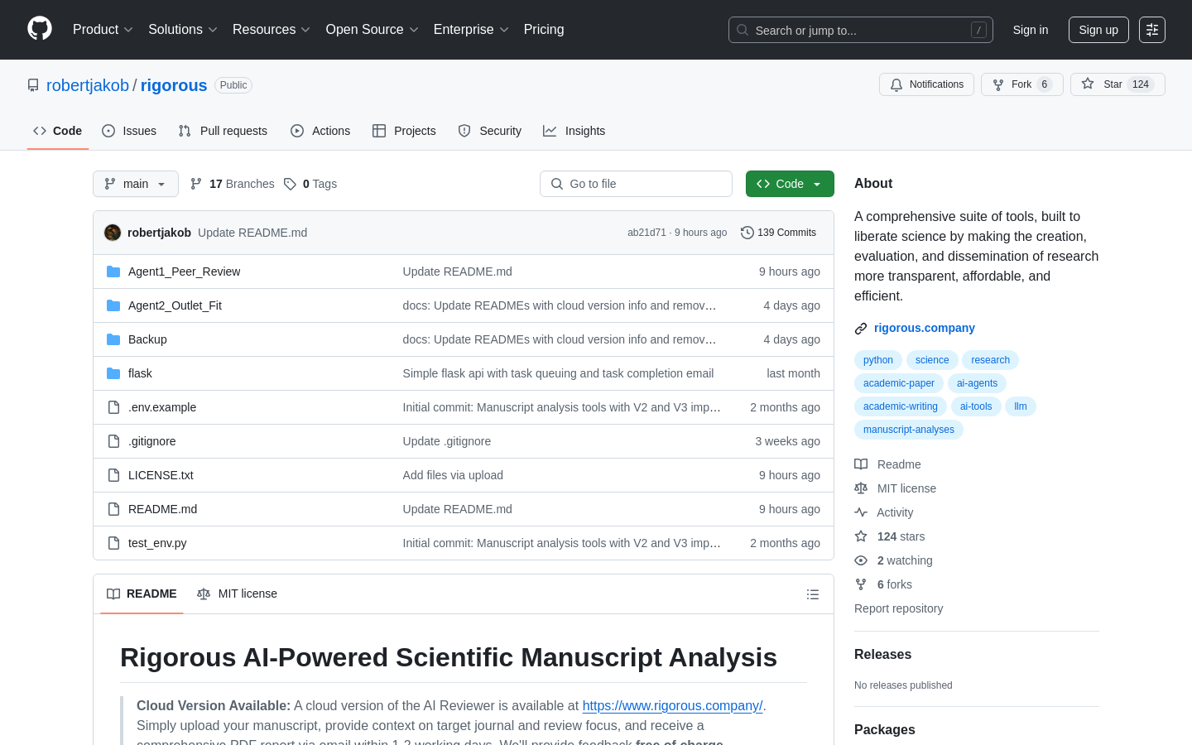This screenshot has width=1192, height=745.
Task: Expand the Open Source menu
Action: click(372, 30)
